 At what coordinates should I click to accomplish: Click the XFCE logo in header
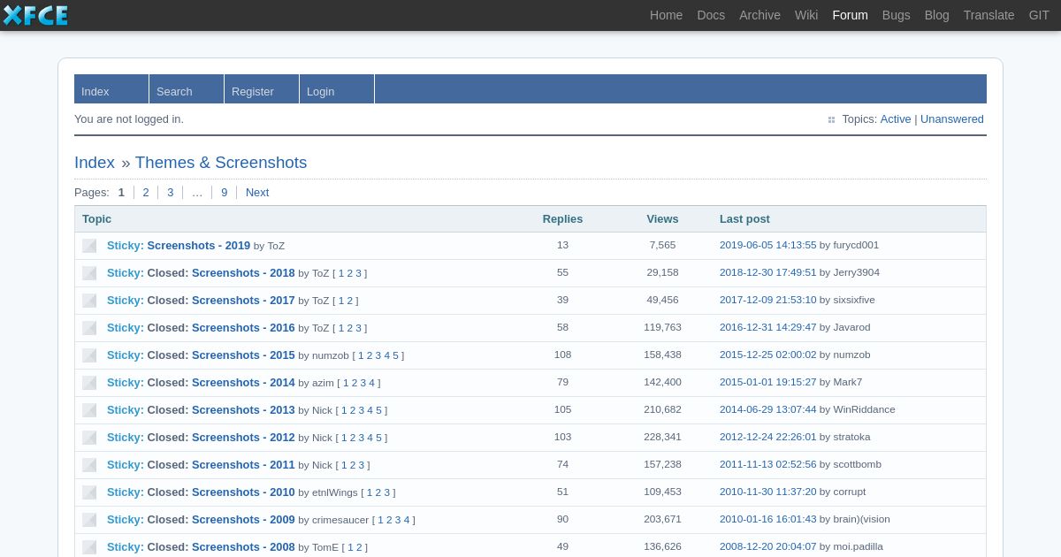(35, 15)
